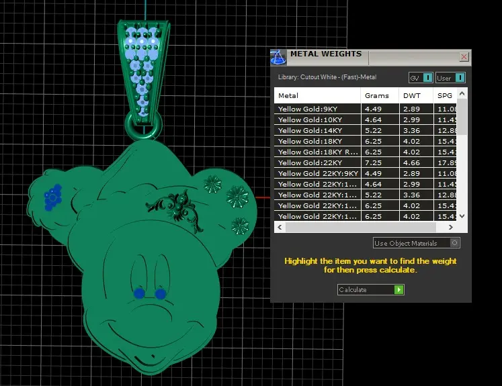Click the horizontal scroll left arrow
The width and height of the screenshot is (502, 386).
[x=280, y=227]
